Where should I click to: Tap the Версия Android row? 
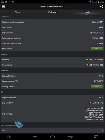click(x=52, y=97)
